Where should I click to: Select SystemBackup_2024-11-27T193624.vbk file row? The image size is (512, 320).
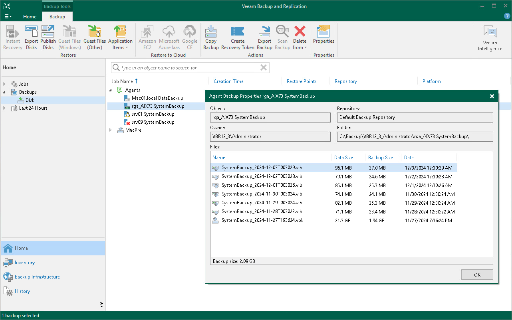262,220
